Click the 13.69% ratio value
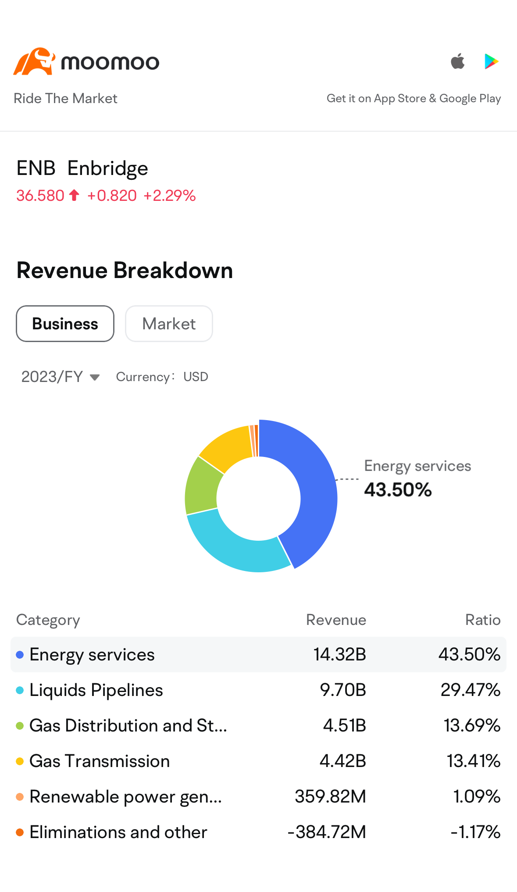 pos(472,725)
